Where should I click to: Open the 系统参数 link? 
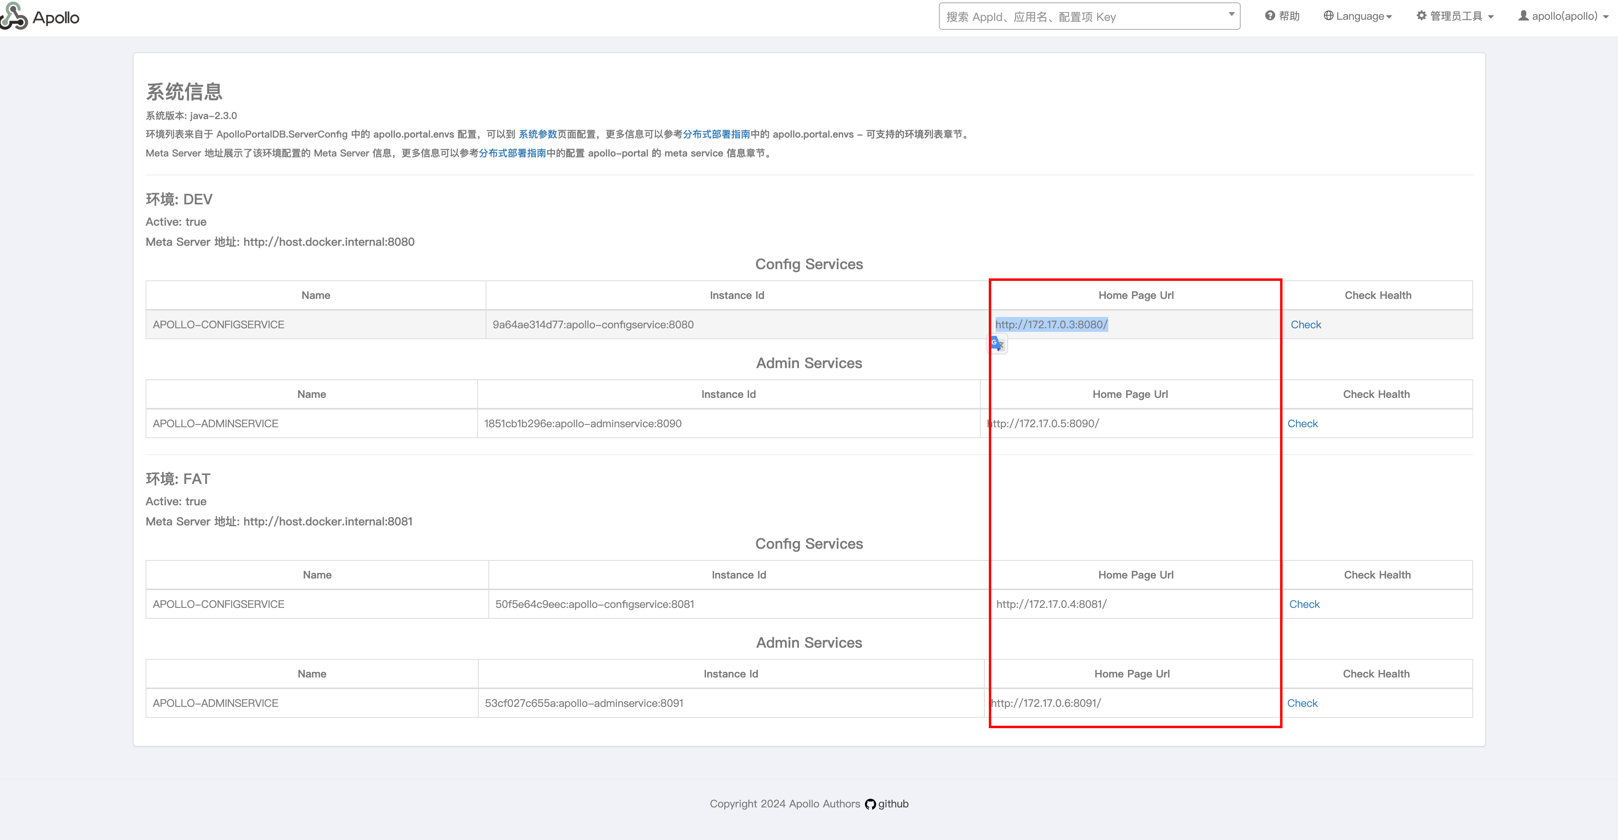click(538, 134)
